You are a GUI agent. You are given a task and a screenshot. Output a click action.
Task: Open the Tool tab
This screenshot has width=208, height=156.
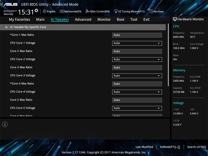134,20
